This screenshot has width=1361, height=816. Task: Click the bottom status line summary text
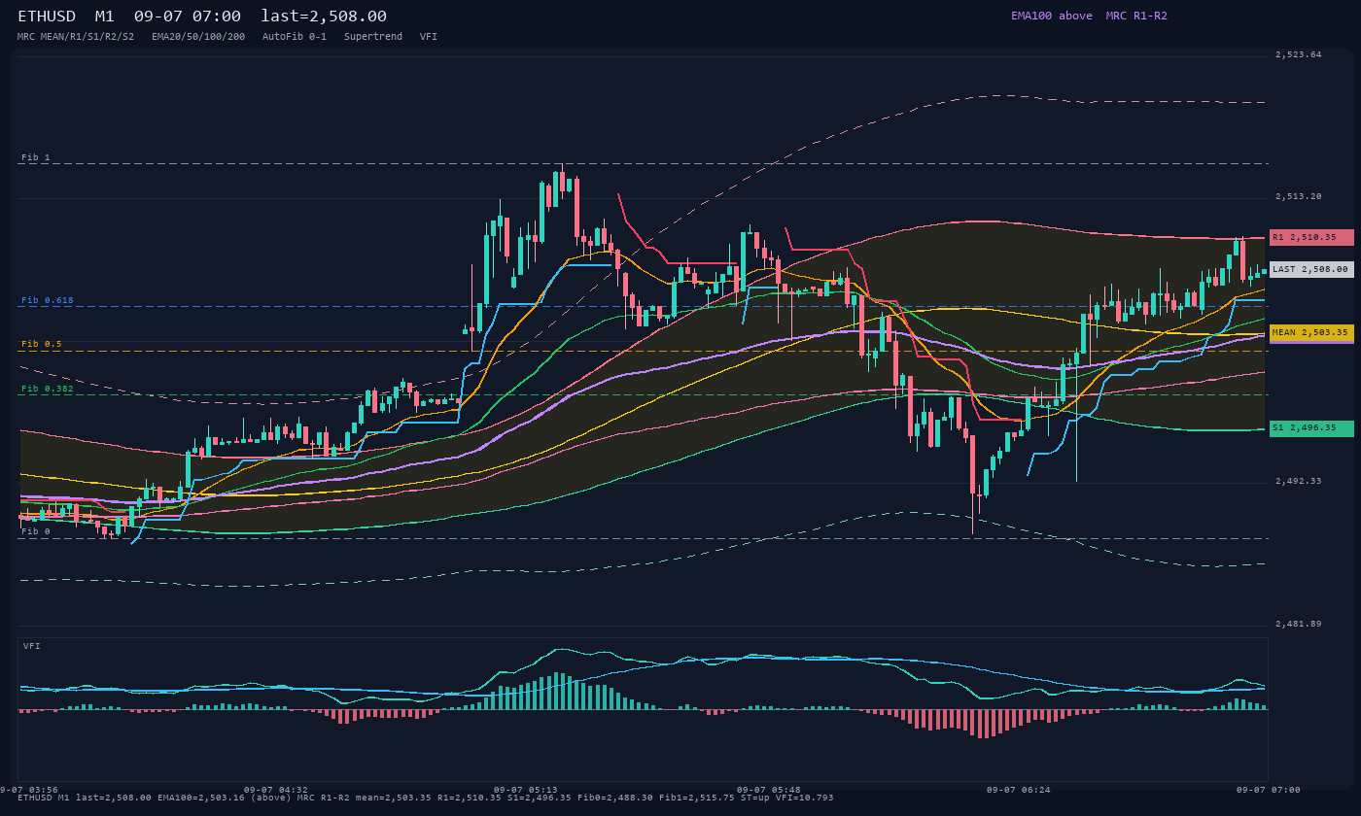(426, 798)
